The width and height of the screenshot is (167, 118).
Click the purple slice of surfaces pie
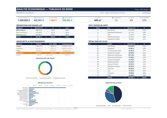point(108,91)
